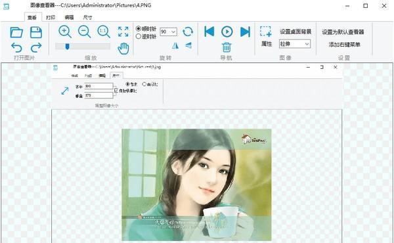This screenshot has width=394, height=243.
Task: Click the girl portrait image preview
Action: 196,185
